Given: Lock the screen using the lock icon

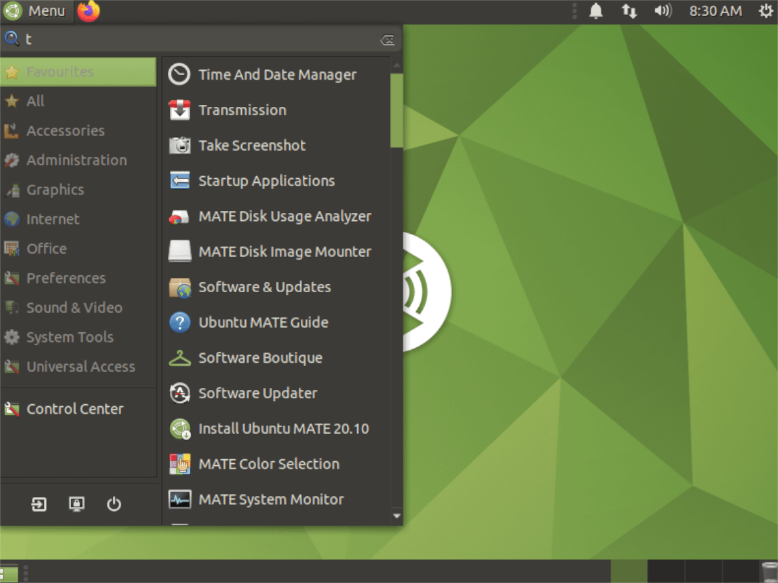Looking at the screenshot, I should [x=77, y=505].
